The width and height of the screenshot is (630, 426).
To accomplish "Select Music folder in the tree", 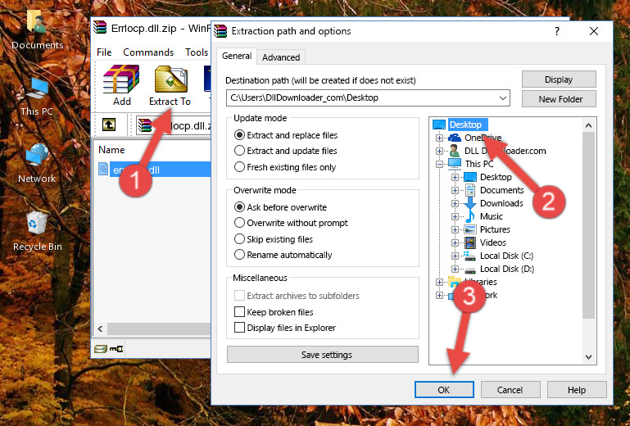I will pos(492,216).
